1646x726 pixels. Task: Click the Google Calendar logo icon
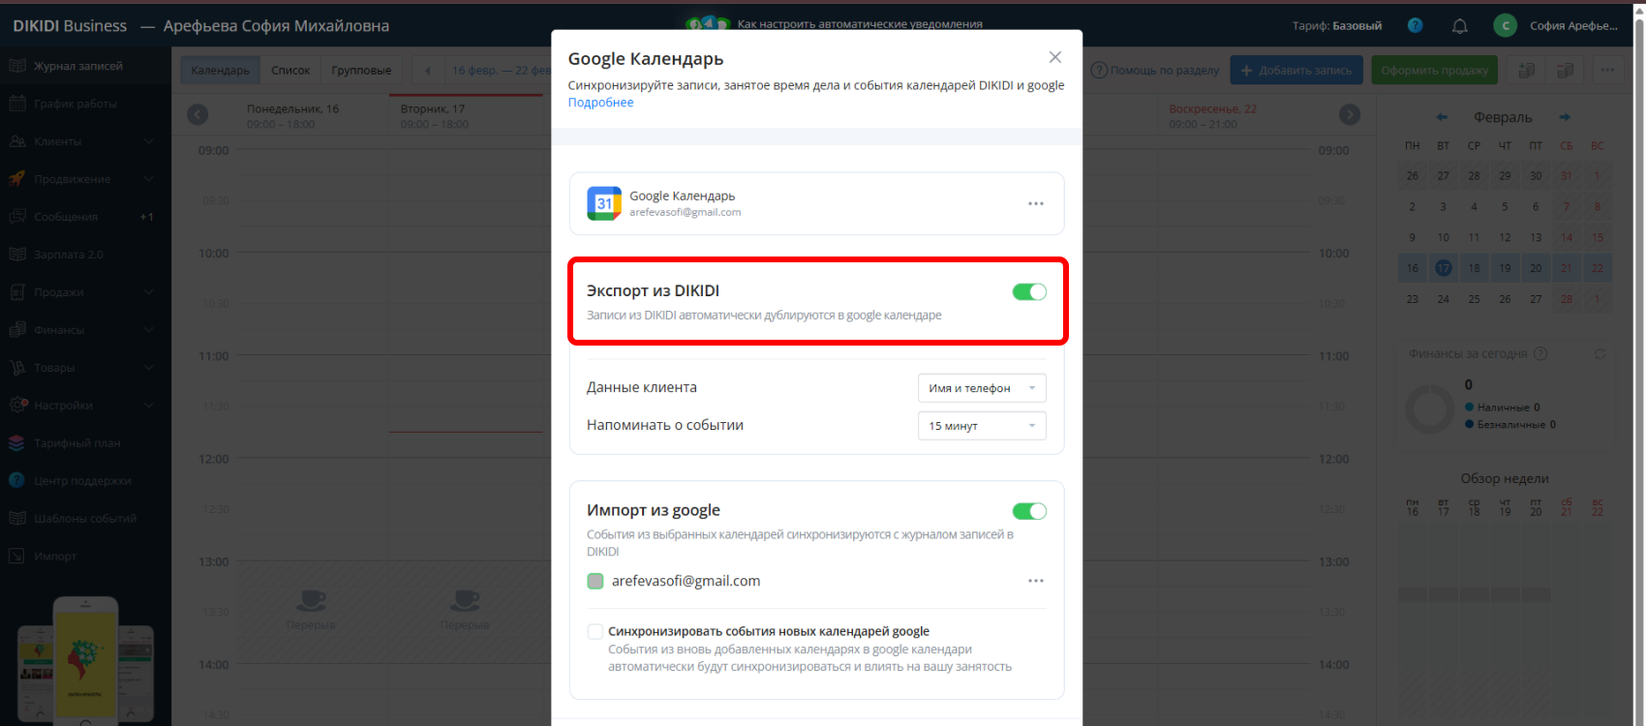pyautogui.click(x=604, y=203)
